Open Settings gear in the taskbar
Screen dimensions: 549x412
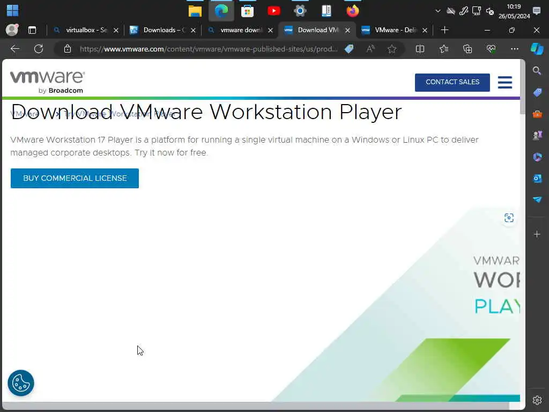pos(300,11)
